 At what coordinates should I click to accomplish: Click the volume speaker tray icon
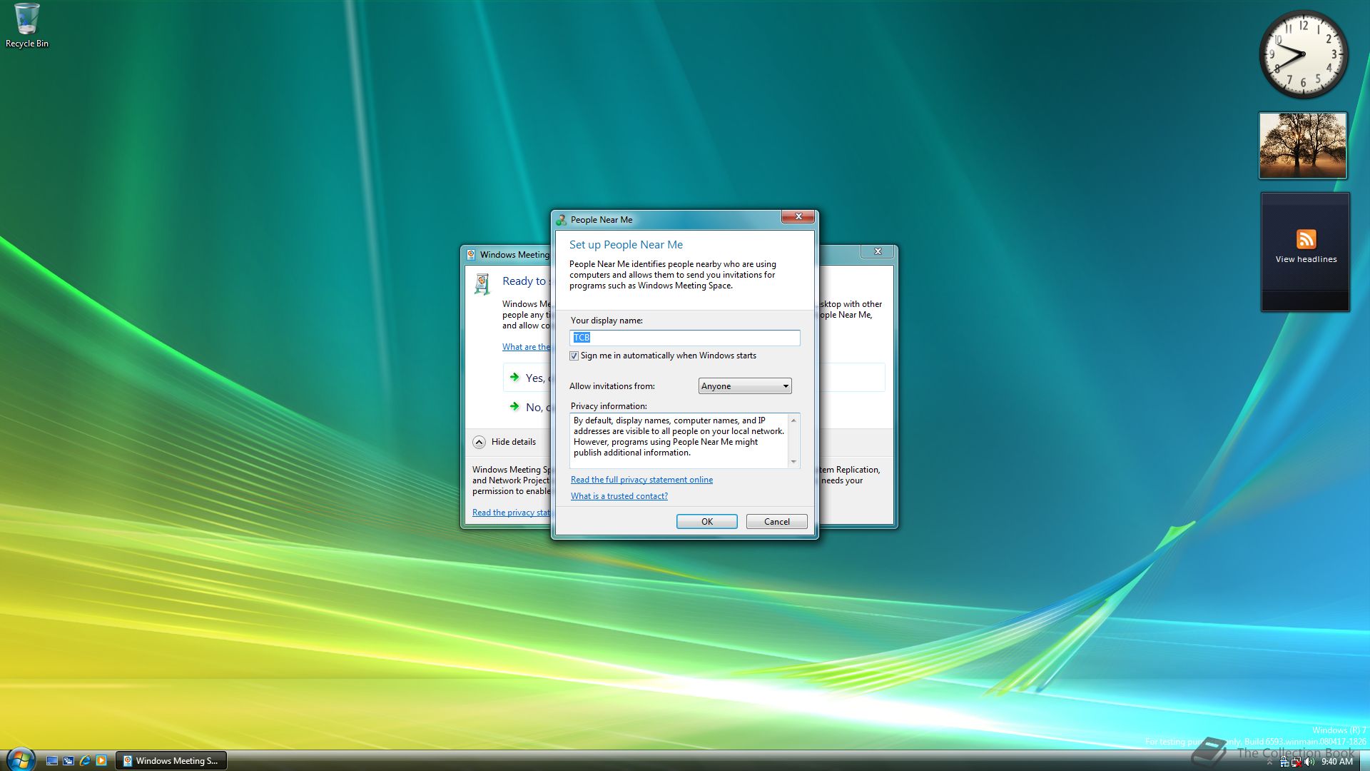1309,762
